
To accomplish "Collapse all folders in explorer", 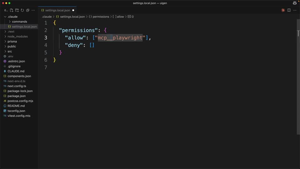I will (x=28, y=10).
